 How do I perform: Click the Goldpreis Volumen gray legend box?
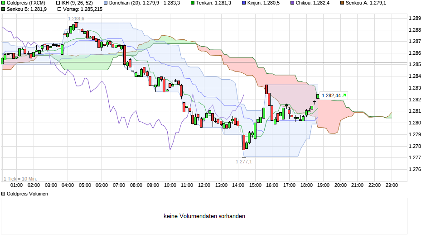[4, 194]
